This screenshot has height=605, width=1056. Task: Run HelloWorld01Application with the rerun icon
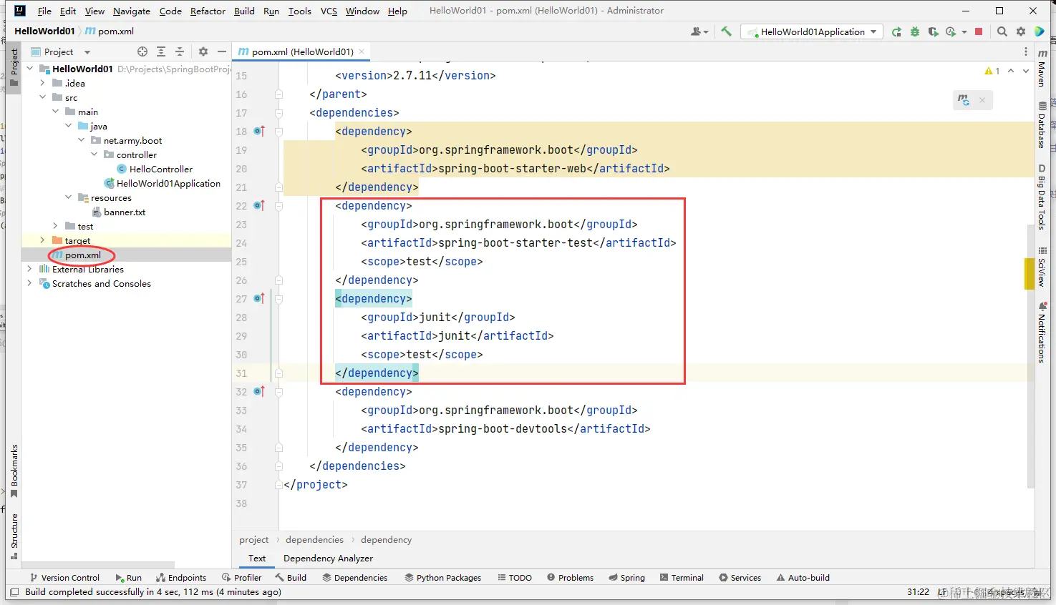[896, 31]
